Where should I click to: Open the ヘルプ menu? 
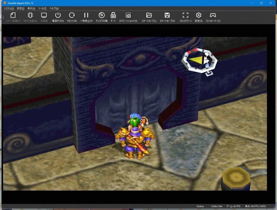pyautogui.click(x=54, y=8)
